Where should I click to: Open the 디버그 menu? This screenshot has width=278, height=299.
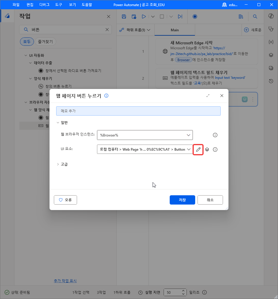[44, 5]
